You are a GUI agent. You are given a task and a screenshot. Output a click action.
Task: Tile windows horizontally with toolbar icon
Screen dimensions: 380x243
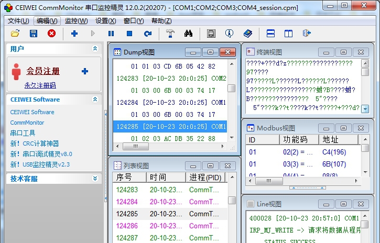pos(270,34)
